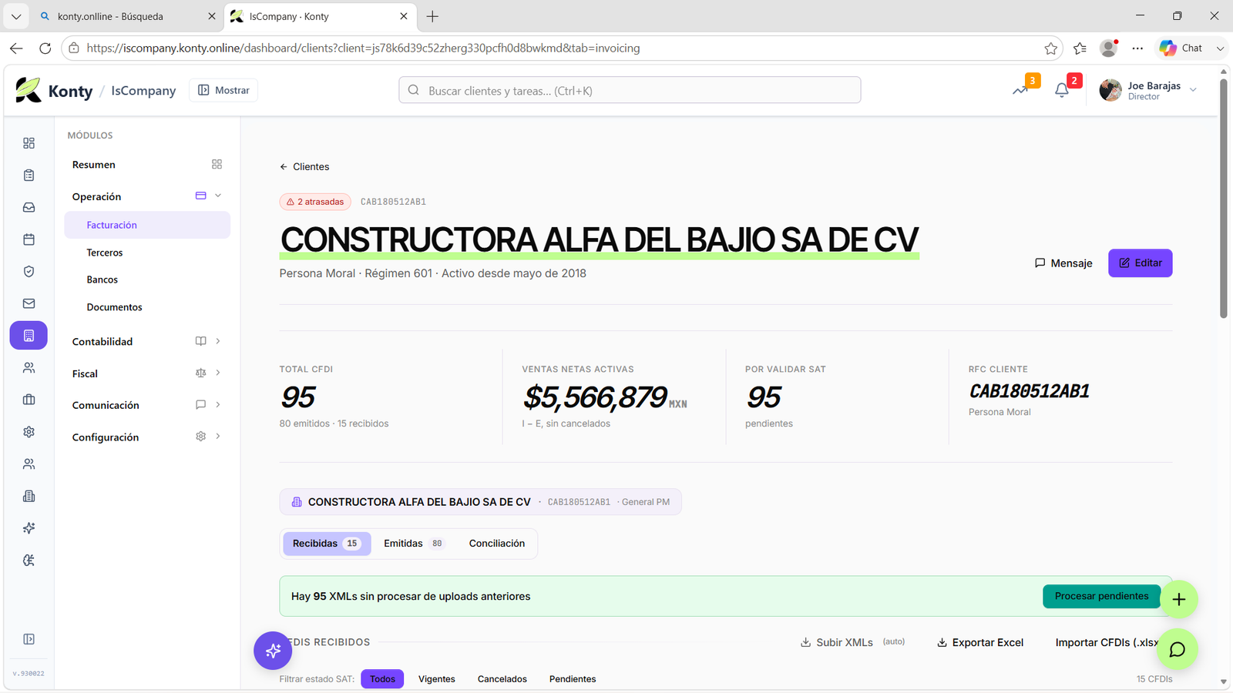Open the green chat bubble floating button

(1178, 649)
